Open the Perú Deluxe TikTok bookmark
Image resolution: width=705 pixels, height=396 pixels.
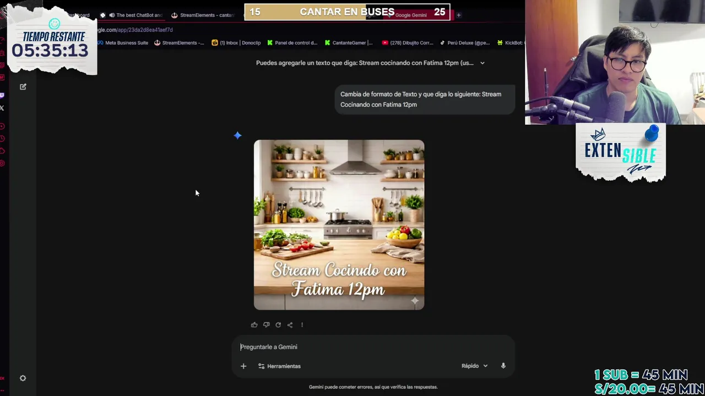coord(464,43)
